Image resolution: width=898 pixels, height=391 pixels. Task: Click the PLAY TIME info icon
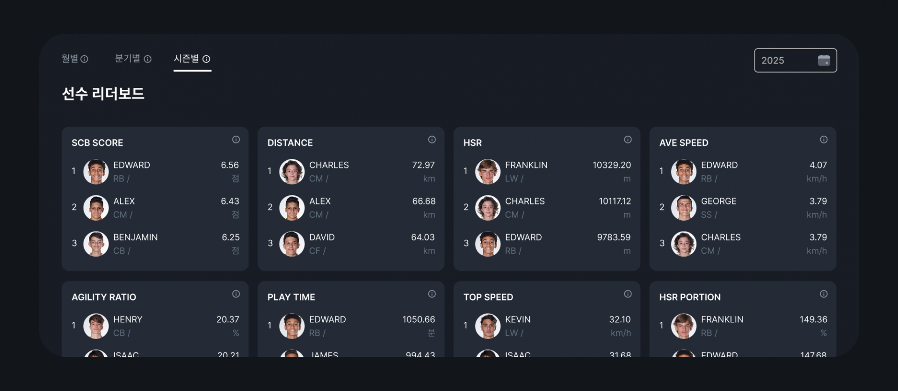432,294
